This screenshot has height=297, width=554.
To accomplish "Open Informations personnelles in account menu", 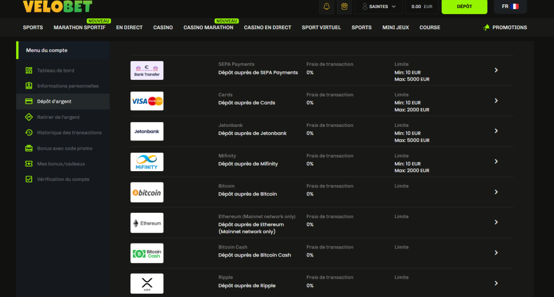I will click(x=68, y=86).
